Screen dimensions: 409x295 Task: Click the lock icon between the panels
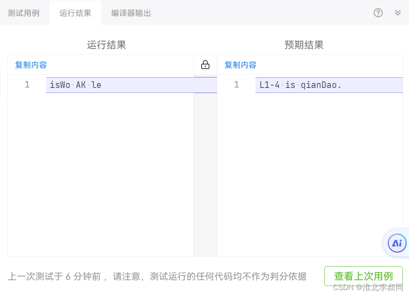coord(205,65)
